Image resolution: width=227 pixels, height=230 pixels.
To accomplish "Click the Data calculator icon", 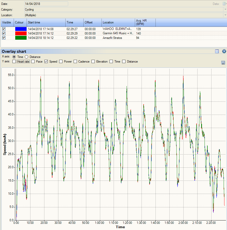I will tap(224, 4).
